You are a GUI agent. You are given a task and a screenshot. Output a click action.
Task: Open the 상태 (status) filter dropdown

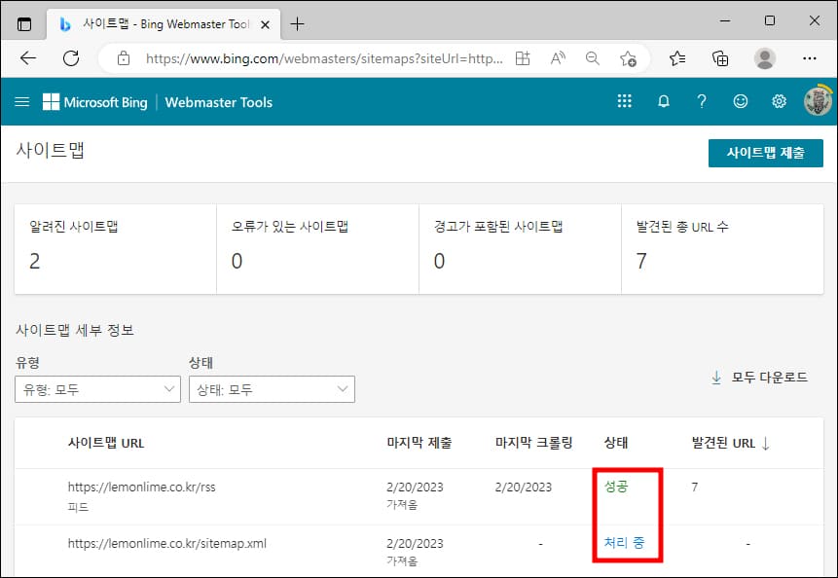(272, 389)
